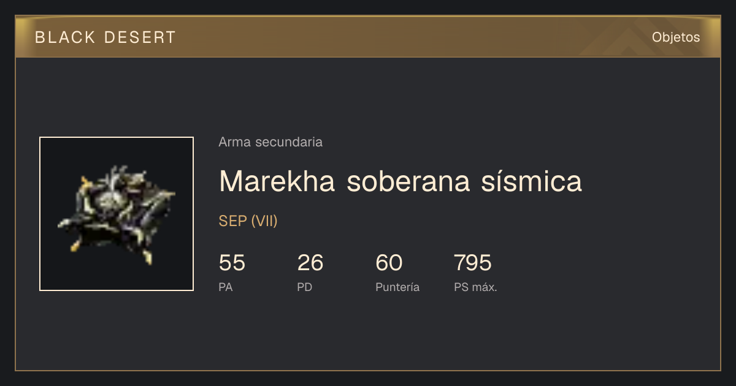Select the PA stat label
Viewport: 736px width, 386px height.
(226, 287)
